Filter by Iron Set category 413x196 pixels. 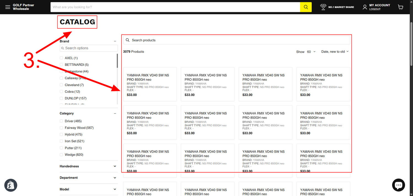coord(61,141)
